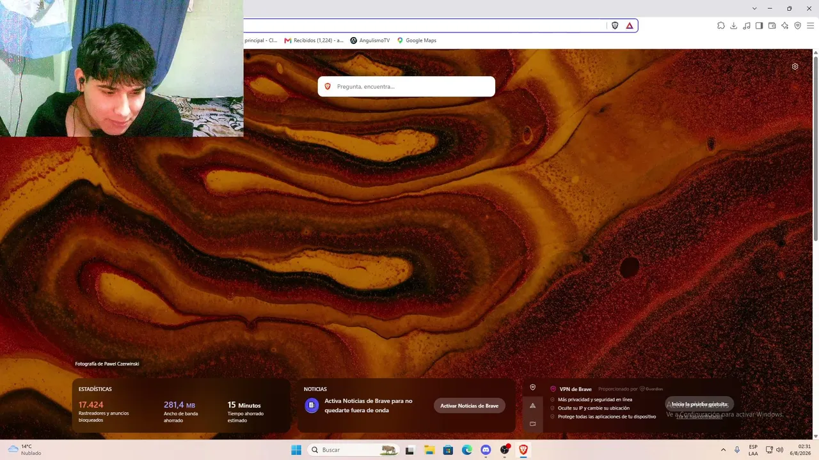Open the Windows Start menu
Image resolution: width=819 pixels, height=460 pixels.
tap(296, 450)
